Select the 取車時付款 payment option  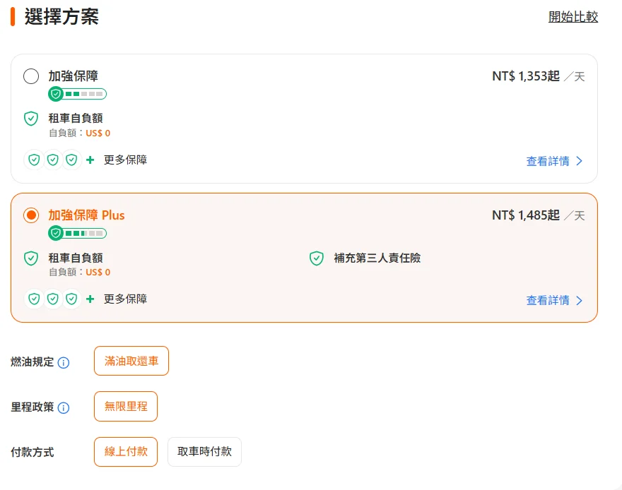[x=204, y=452]
